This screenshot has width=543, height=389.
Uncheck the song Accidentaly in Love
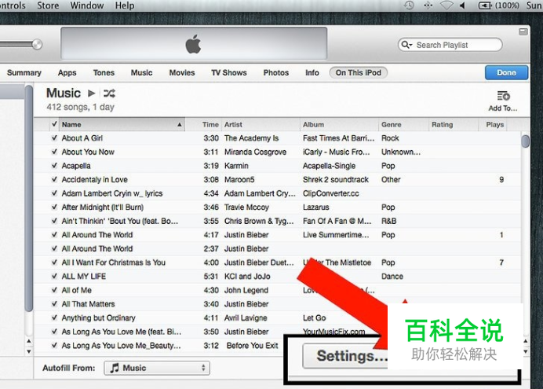pyautogui.click(x=54, y=180)
